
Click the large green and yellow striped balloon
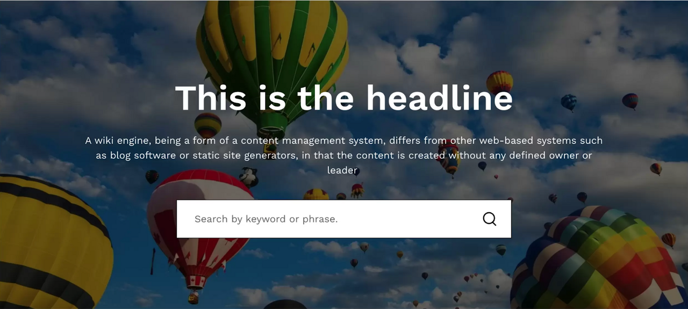tap(272, 64)
